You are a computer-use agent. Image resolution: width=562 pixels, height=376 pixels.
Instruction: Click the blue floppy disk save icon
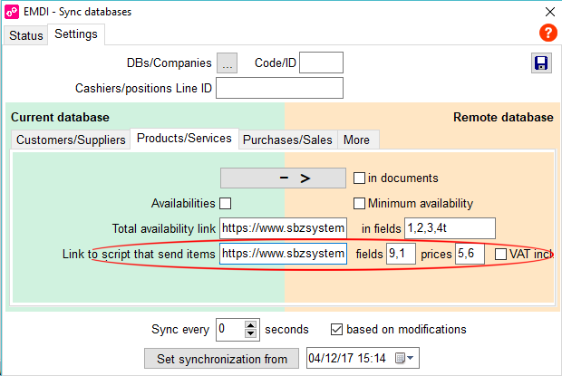pyautogui.click(x=541, y=63)
